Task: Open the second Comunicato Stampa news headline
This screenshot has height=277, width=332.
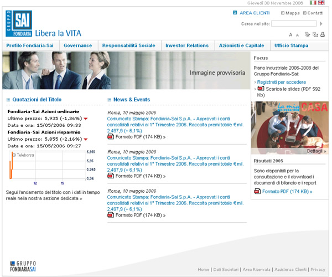Action: [175, 164]
